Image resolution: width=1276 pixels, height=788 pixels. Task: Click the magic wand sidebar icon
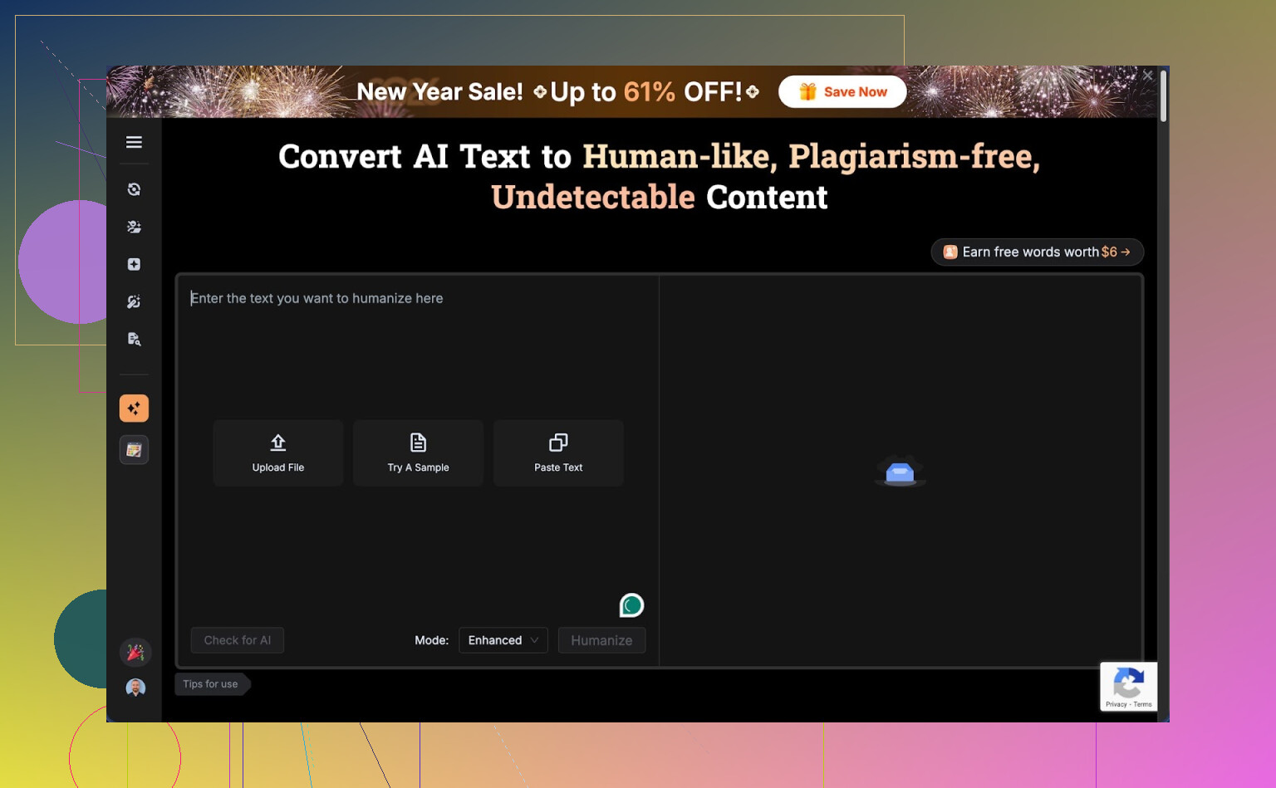coord(134,301)
